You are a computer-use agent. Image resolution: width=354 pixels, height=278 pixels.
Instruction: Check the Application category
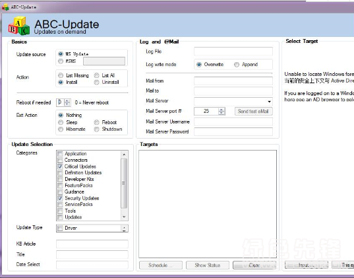60,154
